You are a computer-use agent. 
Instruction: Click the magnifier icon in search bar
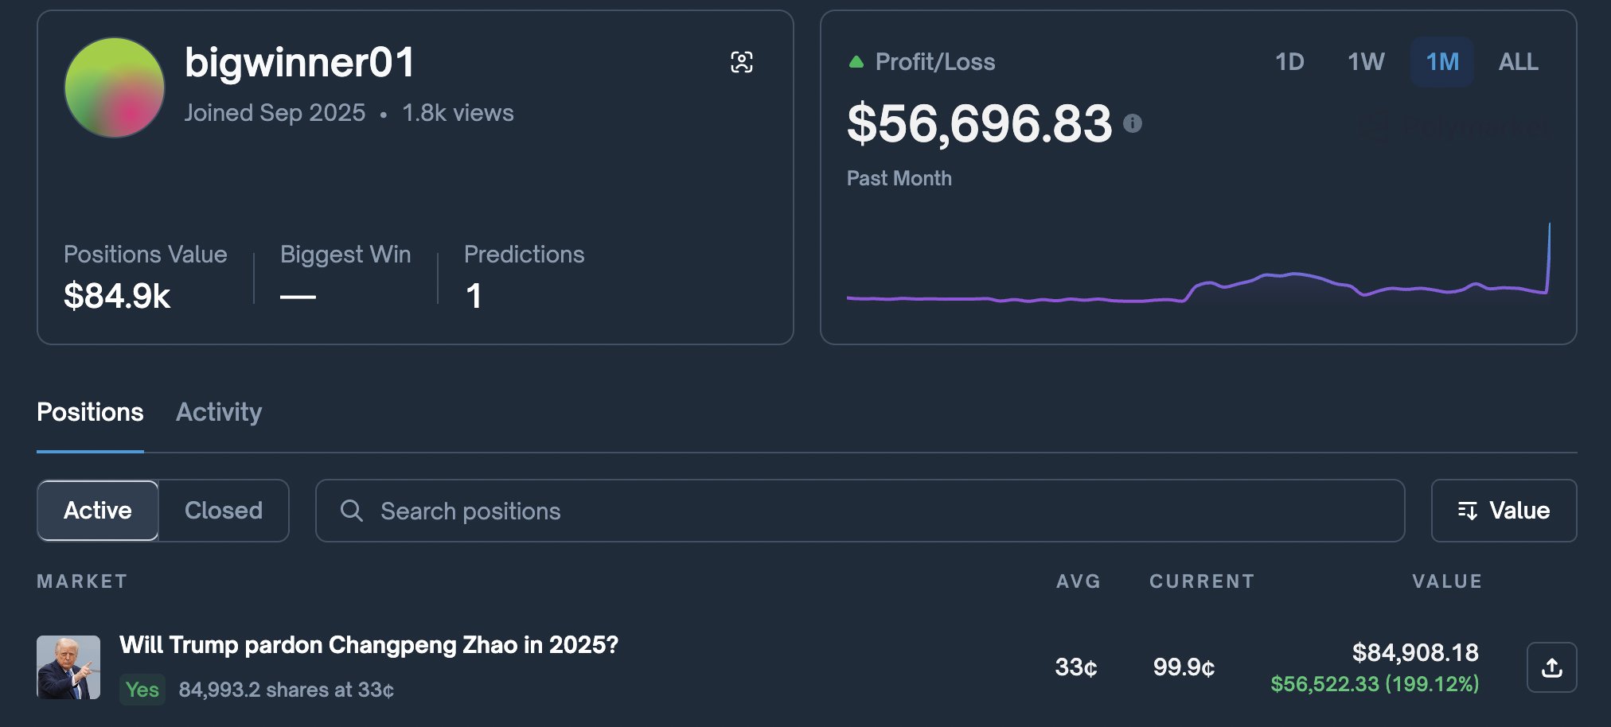(351, 511)
